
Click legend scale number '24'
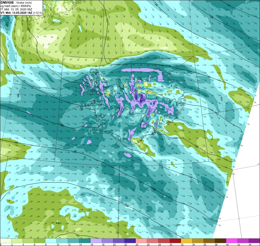[136, 244]
